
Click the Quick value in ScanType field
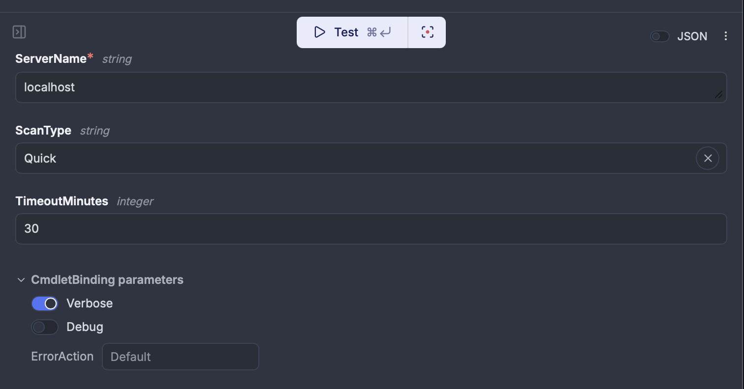tap(40, 158)
